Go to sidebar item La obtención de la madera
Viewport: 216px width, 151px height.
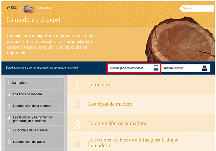(34, 106)
